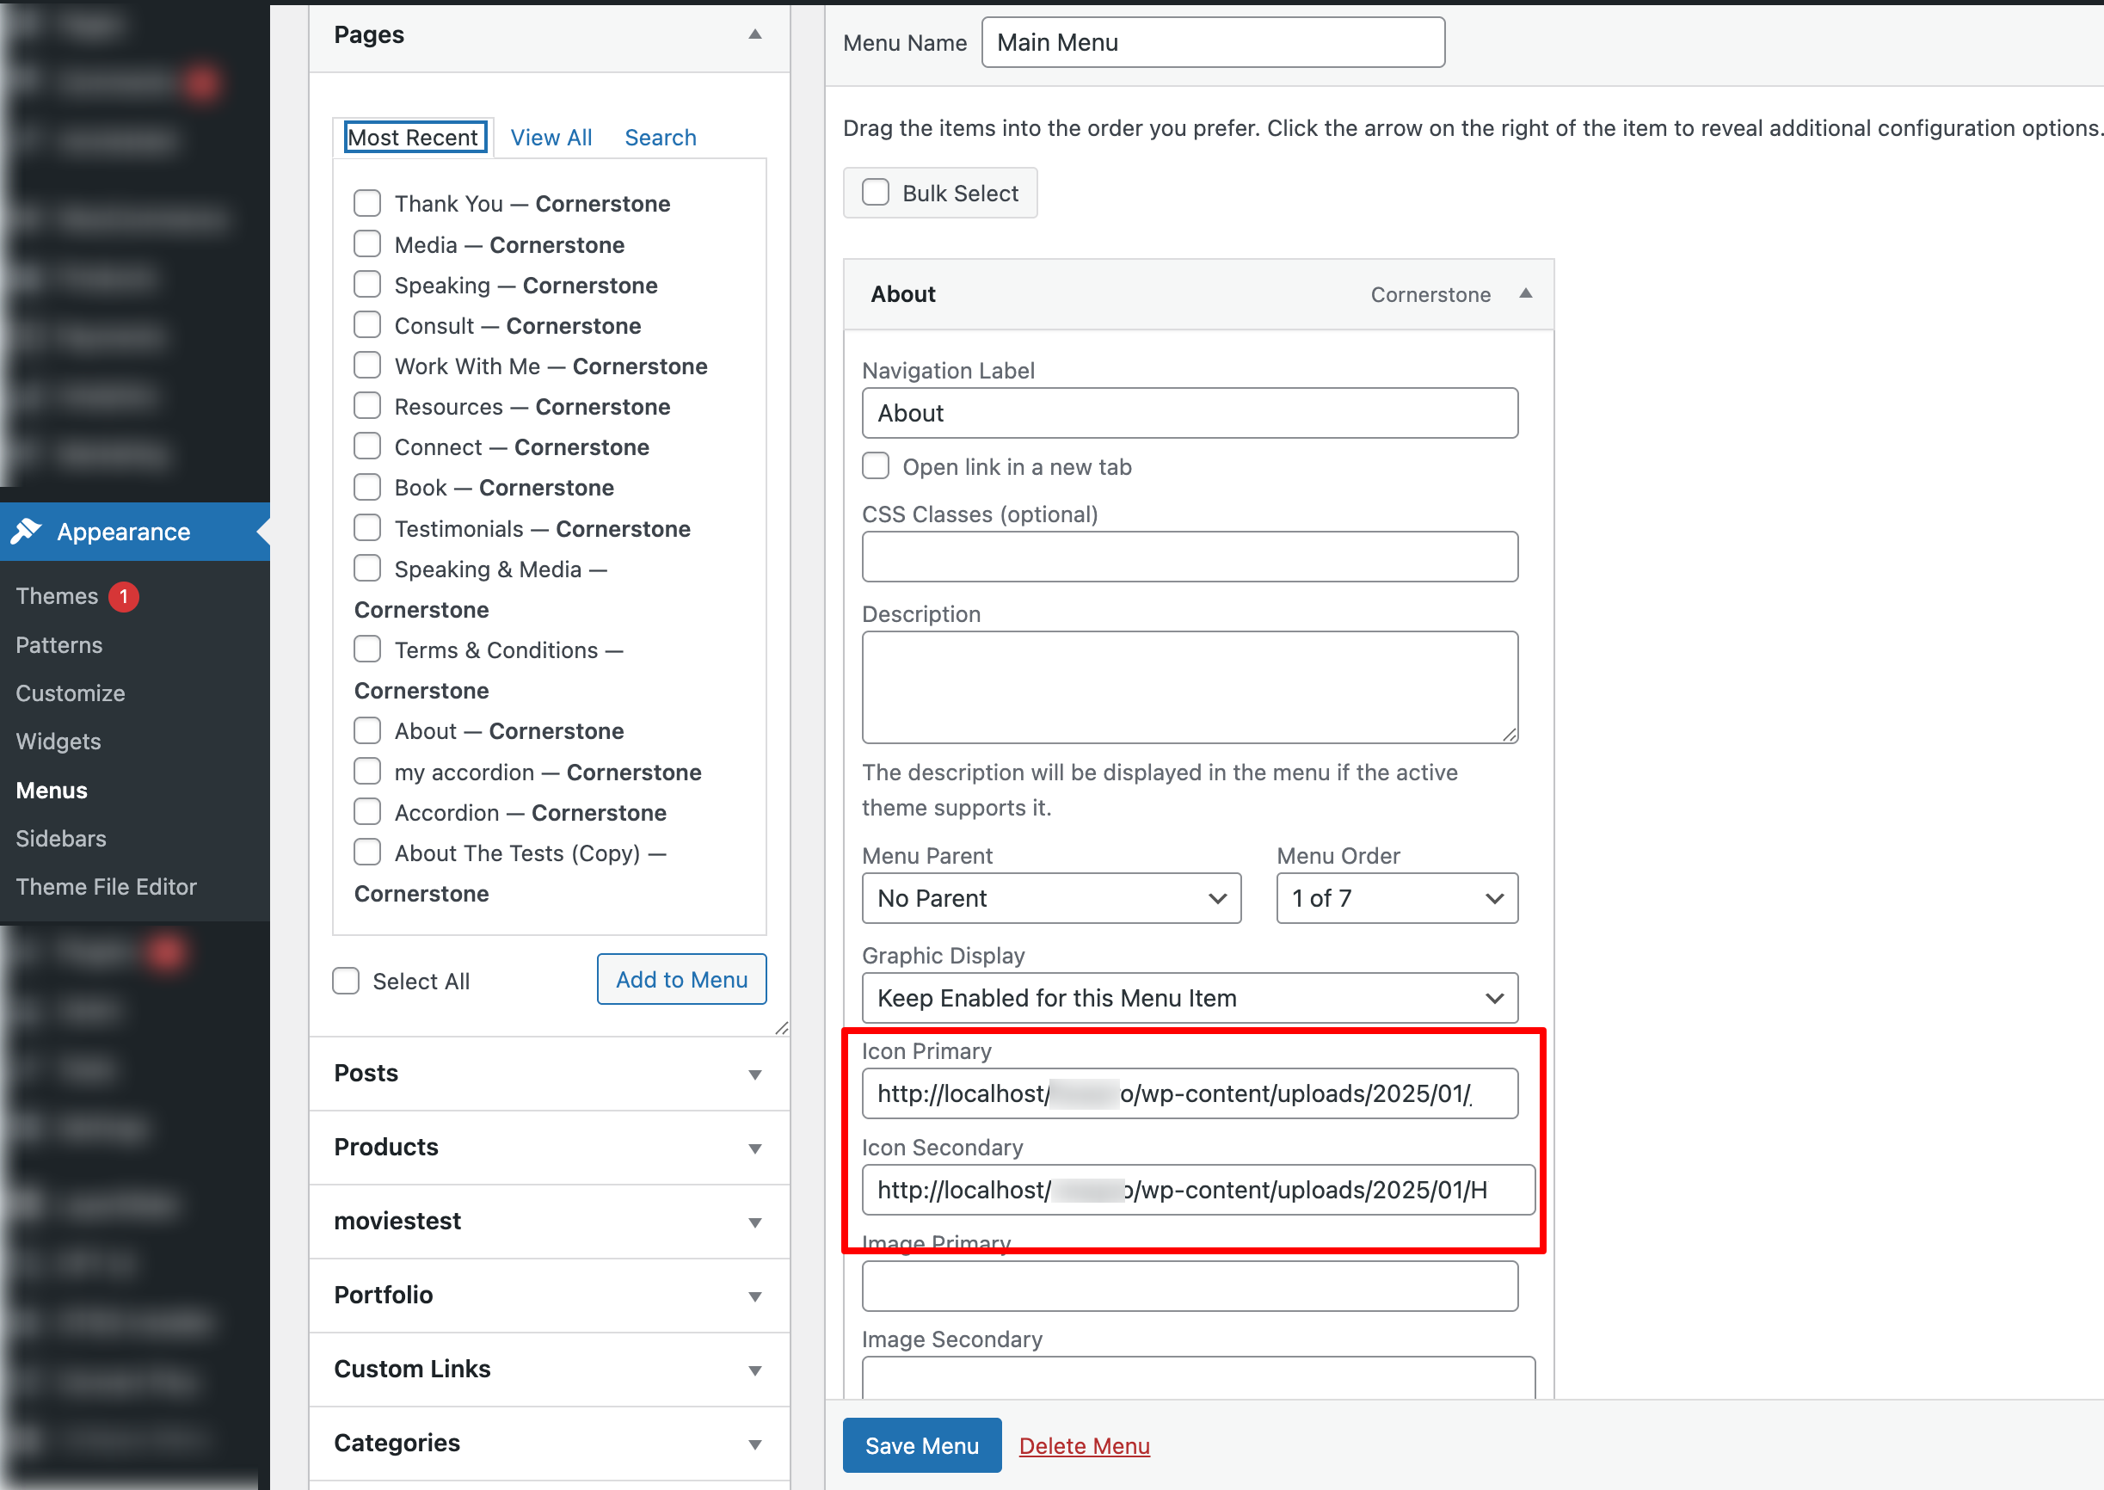This screenshot has width=2104, height=1490.
Task: Tick Open link in a new tab
Action: 875,466
